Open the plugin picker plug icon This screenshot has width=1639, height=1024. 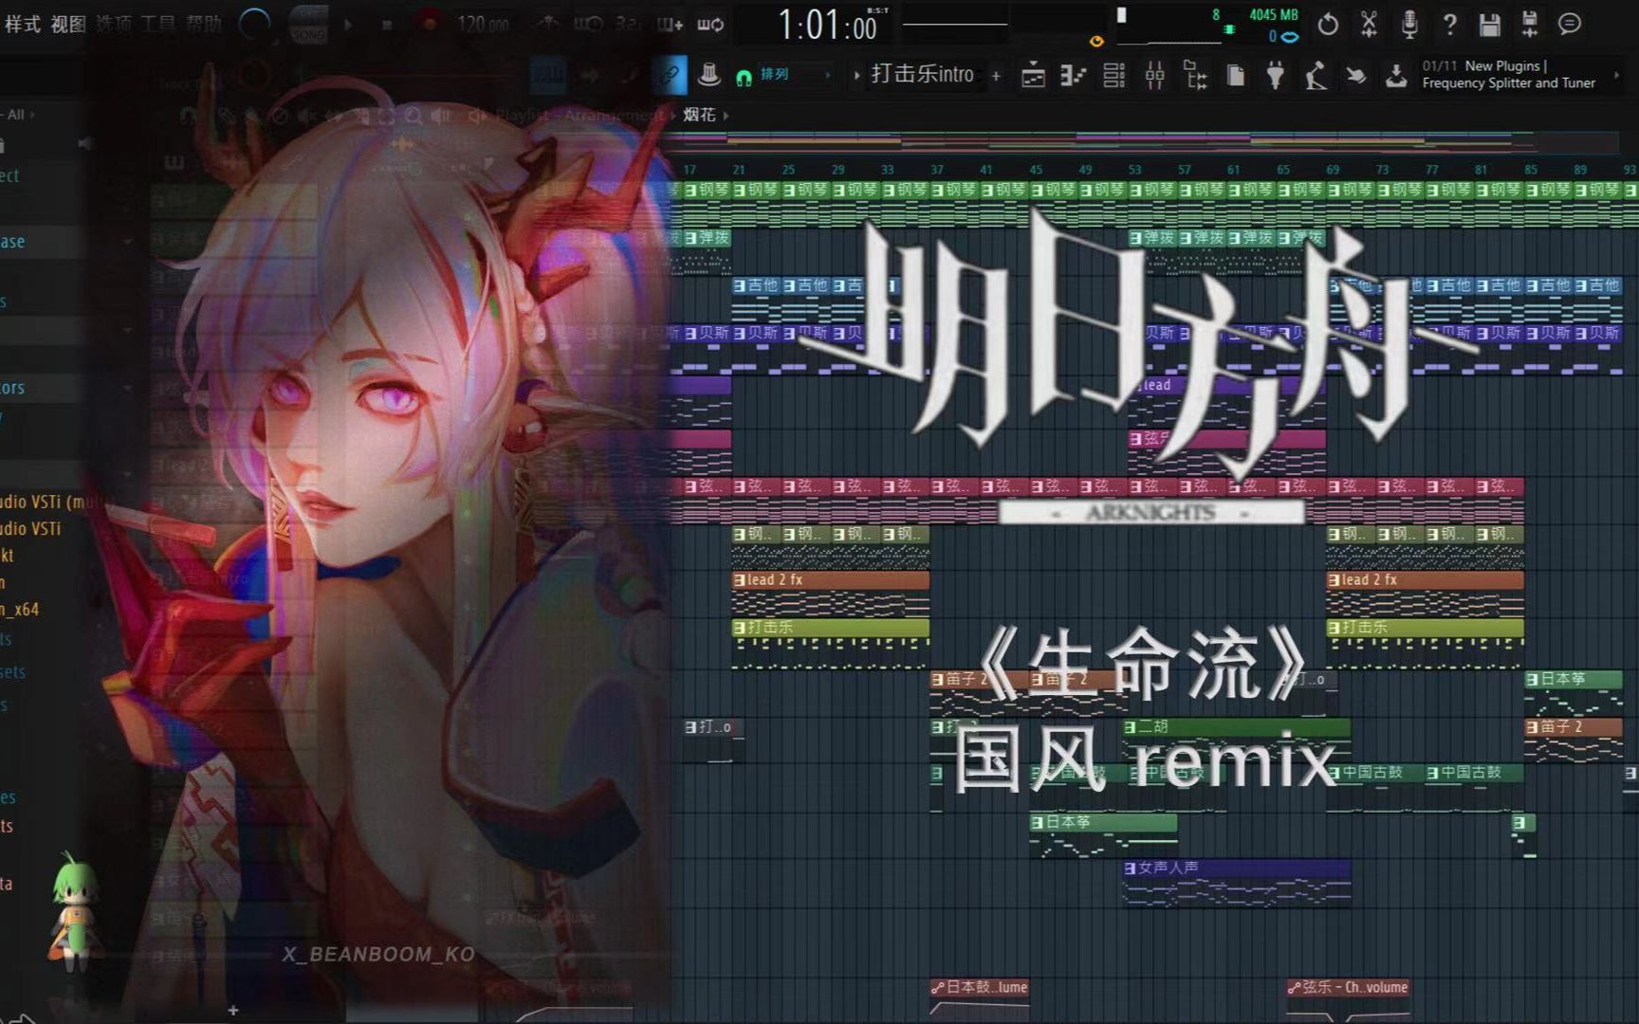(1276, 76)
